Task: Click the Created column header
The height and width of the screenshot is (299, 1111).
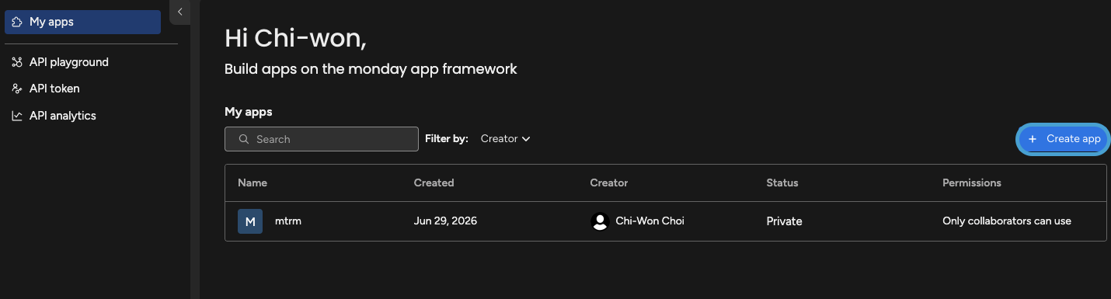Action: click(x=434, y=183)
